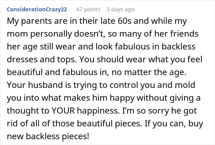215x145 pixels.
Task: Click the phrase 'no matter the age.'
Action: pos(149,72)
